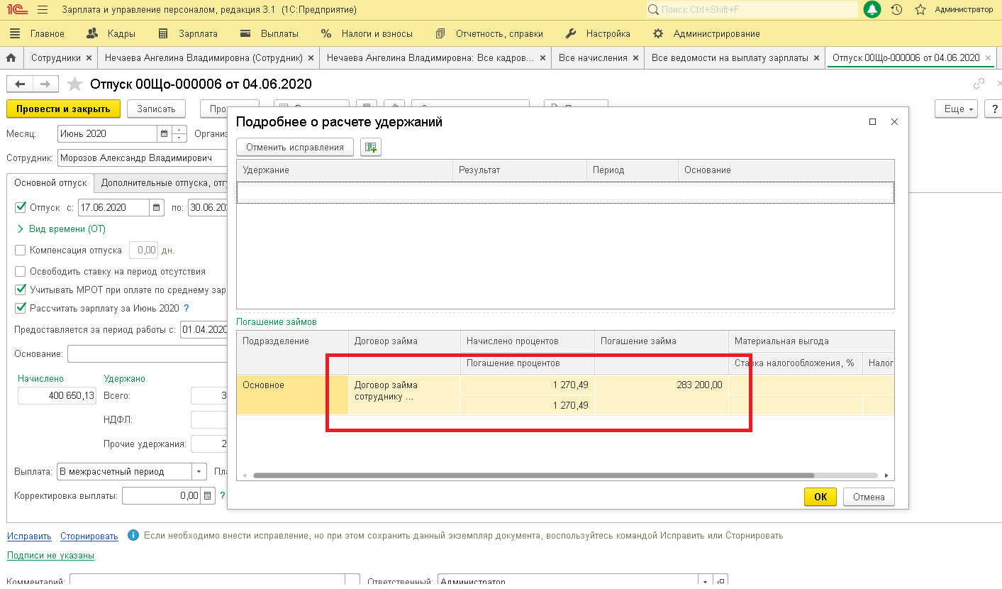Open the Администрирование menu

(x=706, y=33)
